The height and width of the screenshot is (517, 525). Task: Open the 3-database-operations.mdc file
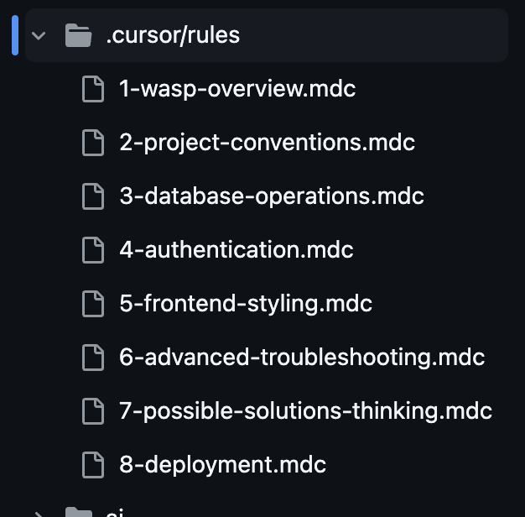272,196
